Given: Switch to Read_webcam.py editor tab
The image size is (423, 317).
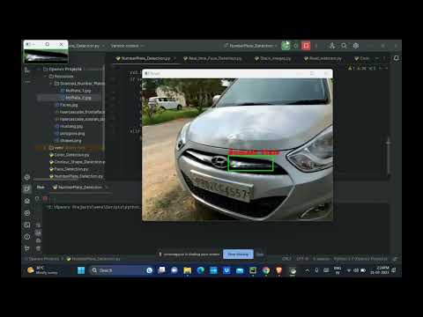Looking at the screenshot, I should [x=323, y=58].
